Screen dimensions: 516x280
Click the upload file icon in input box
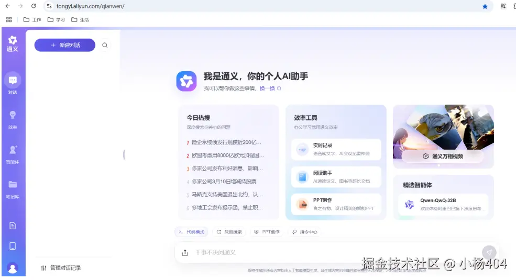(x=185, y=252)
